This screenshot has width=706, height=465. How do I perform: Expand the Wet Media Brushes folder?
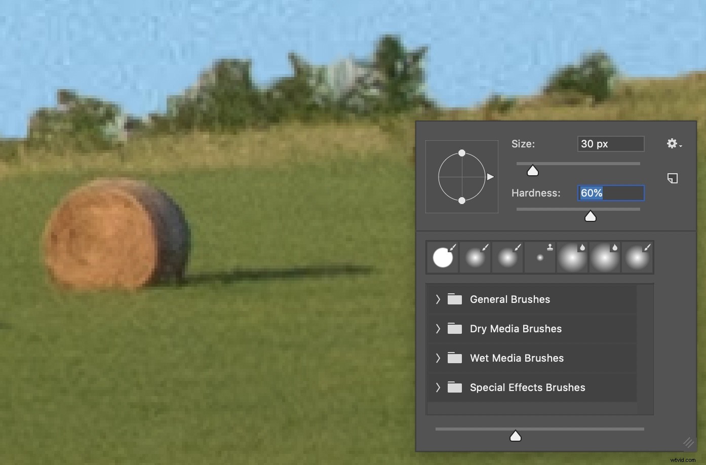[438, 358]
